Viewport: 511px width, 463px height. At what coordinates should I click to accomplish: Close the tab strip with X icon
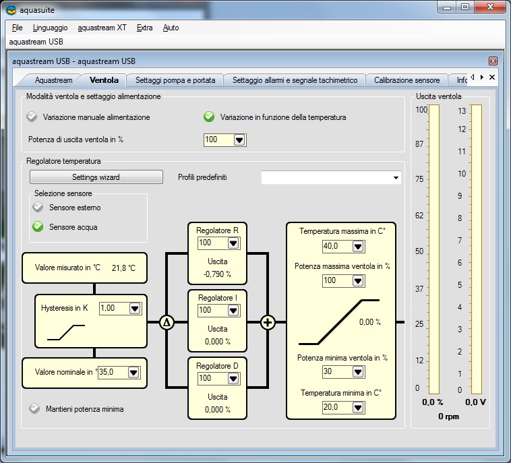(x=492, y=78)
